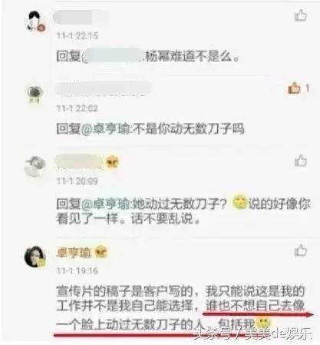Like 卓亨瑜's 19:16 comment
320x345 pixels.
pos(301,250)
